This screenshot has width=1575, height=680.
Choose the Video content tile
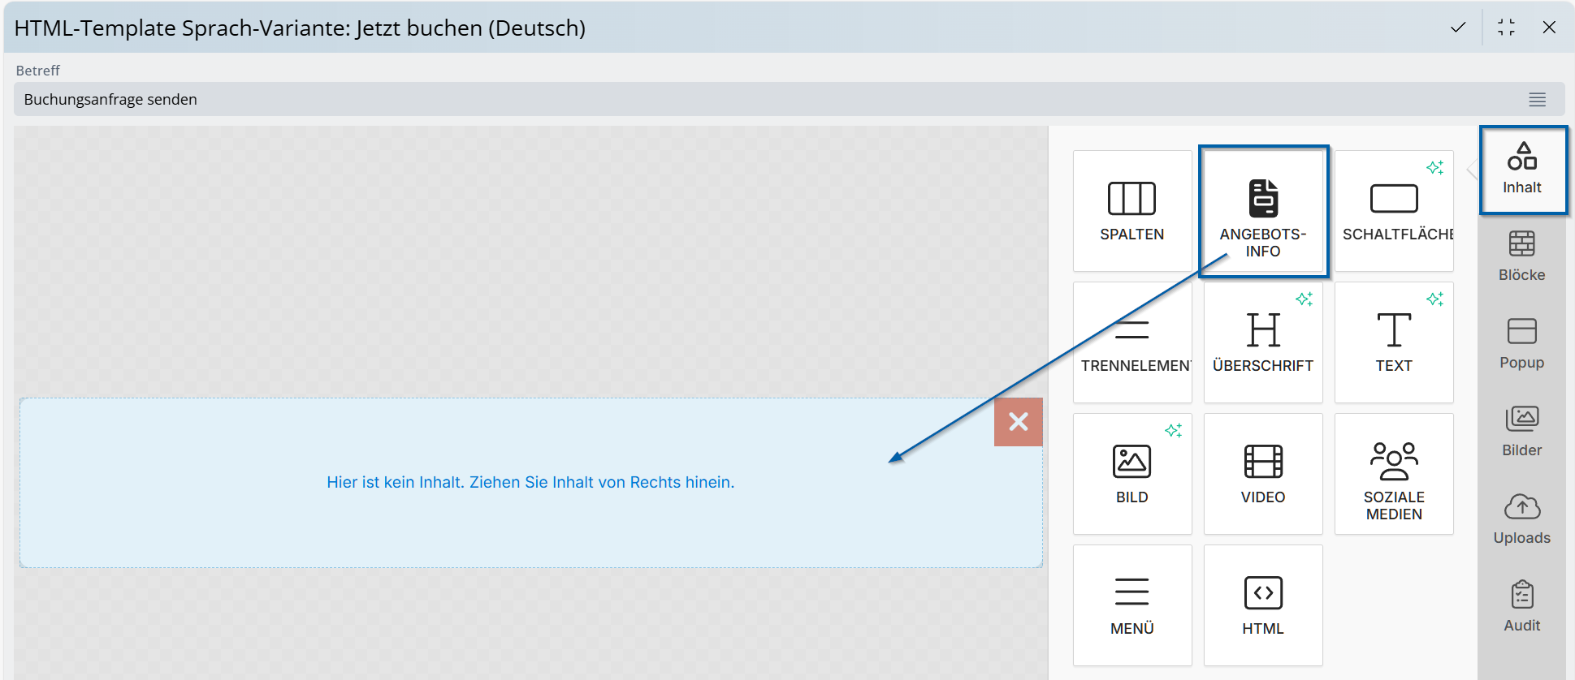(x=1262, y=474)
